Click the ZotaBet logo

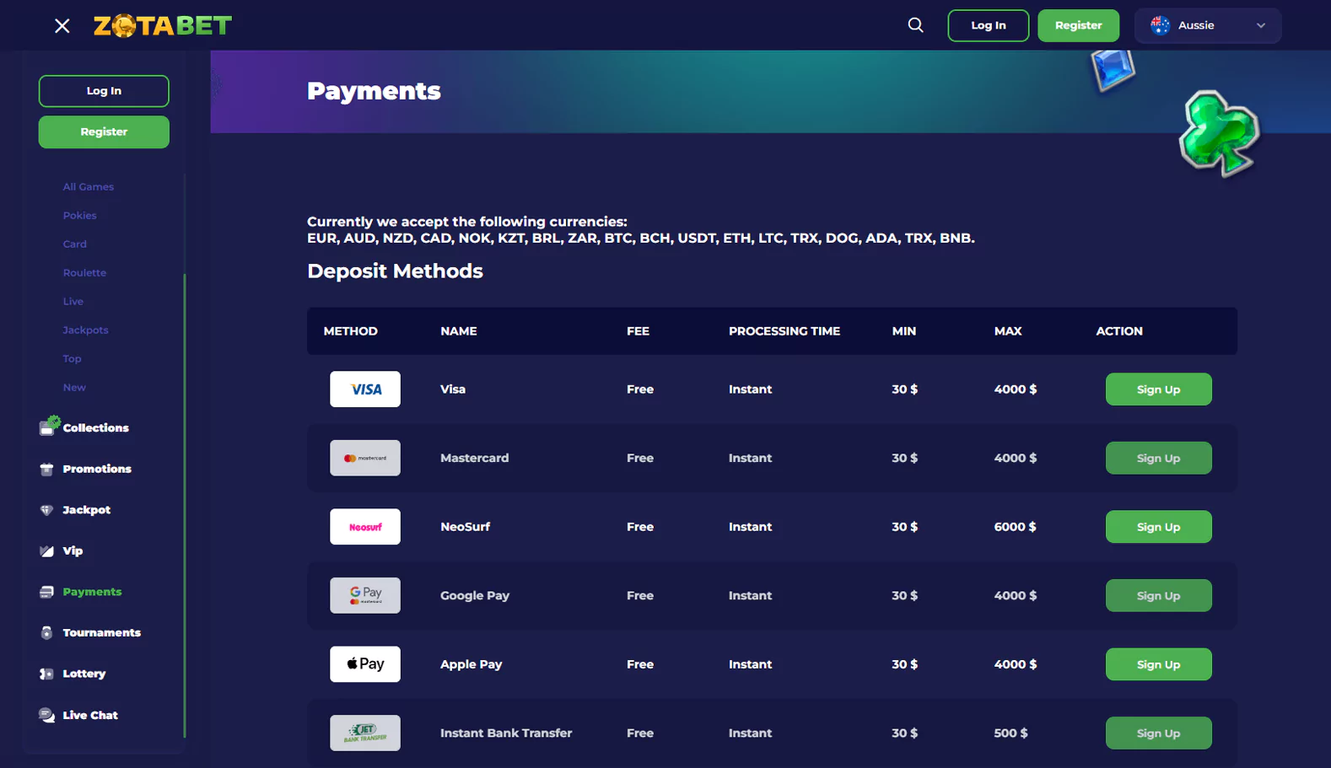pyautogui.click(x=162, y=26)
